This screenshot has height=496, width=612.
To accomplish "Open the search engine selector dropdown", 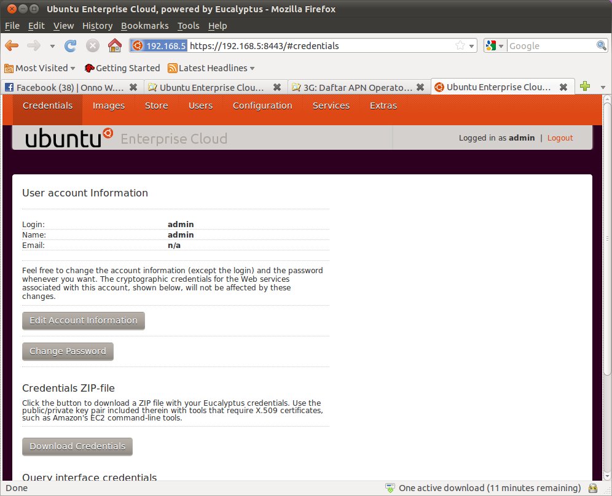I will [495, 45].
